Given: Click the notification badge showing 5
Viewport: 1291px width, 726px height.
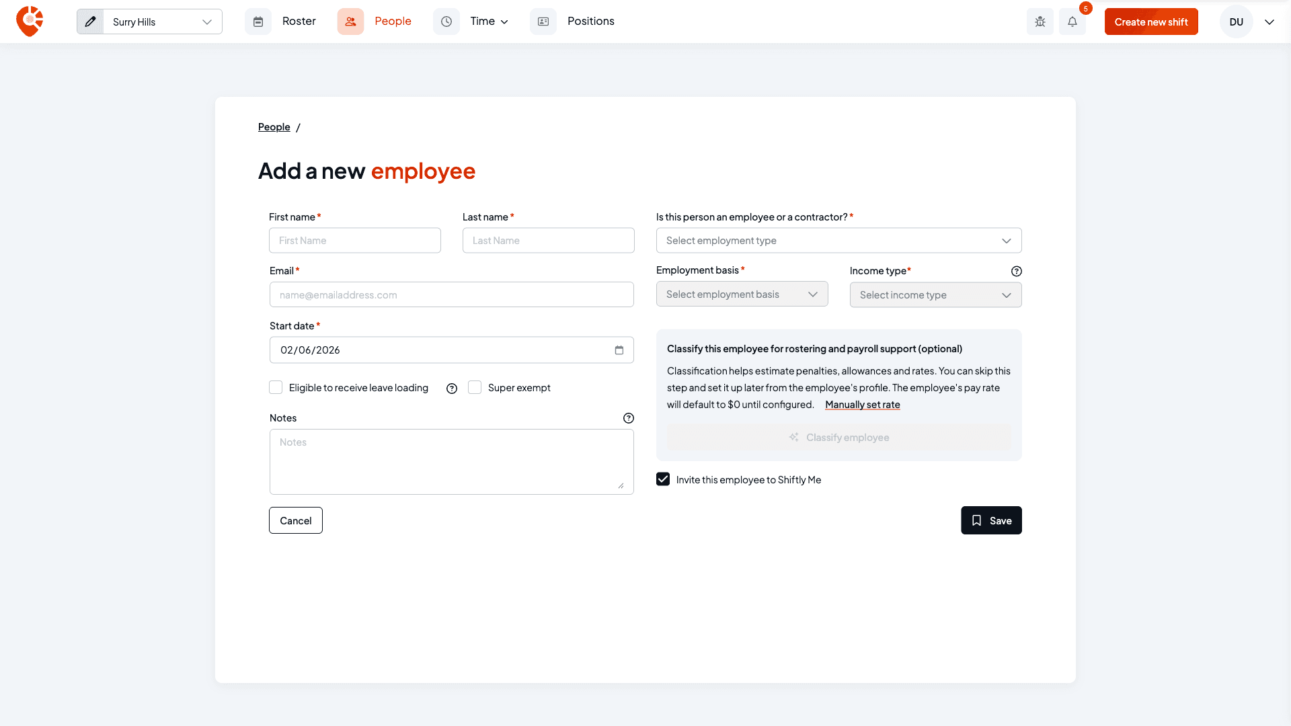Looking at the screenshot, I should coord(1085,9).
